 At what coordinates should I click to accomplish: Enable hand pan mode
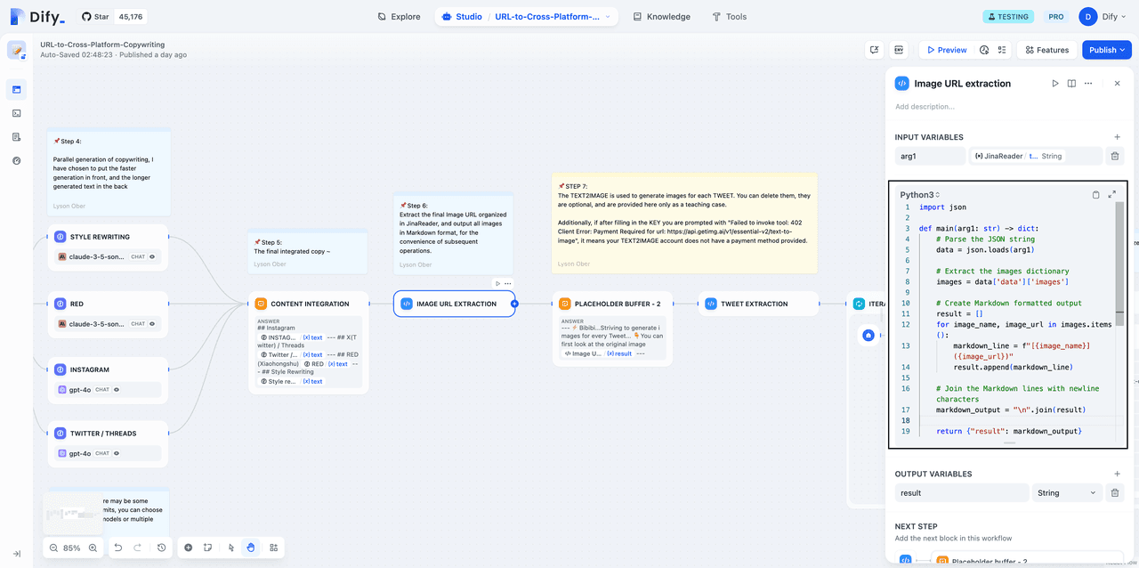(251, 548)
